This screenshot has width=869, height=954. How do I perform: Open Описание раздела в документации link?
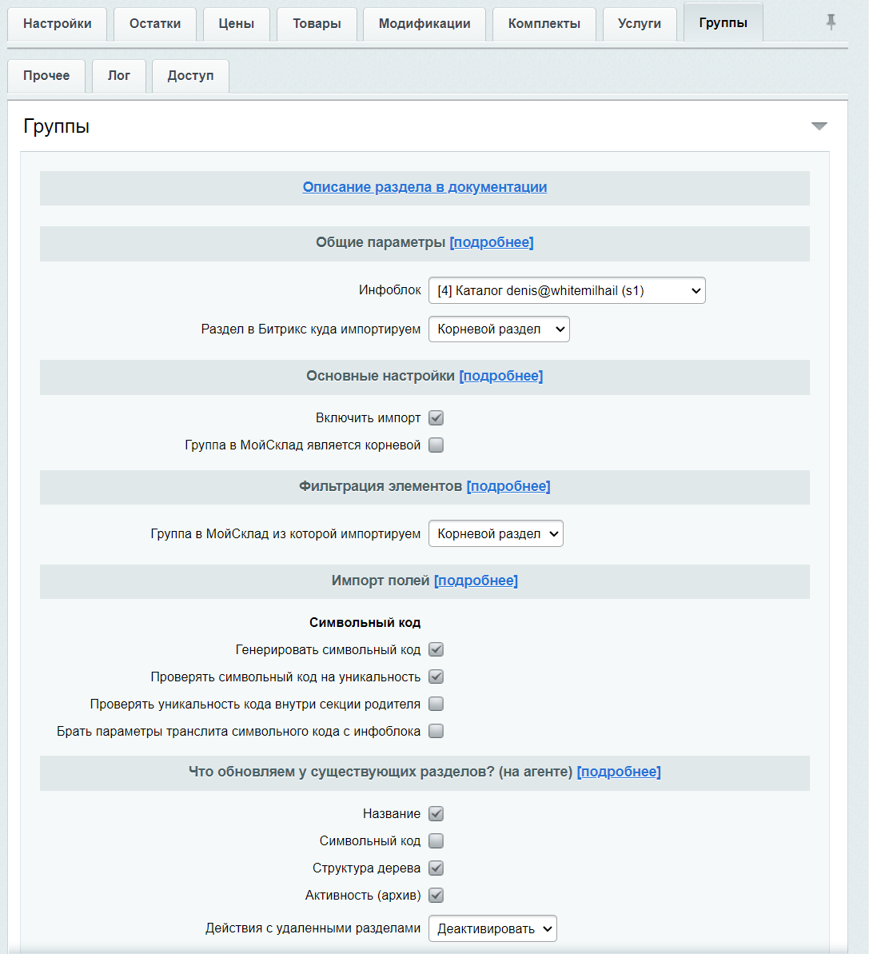(425, 187)
